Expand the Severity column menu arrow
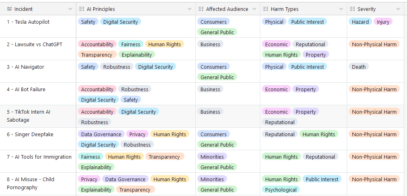 coord(398,9)
